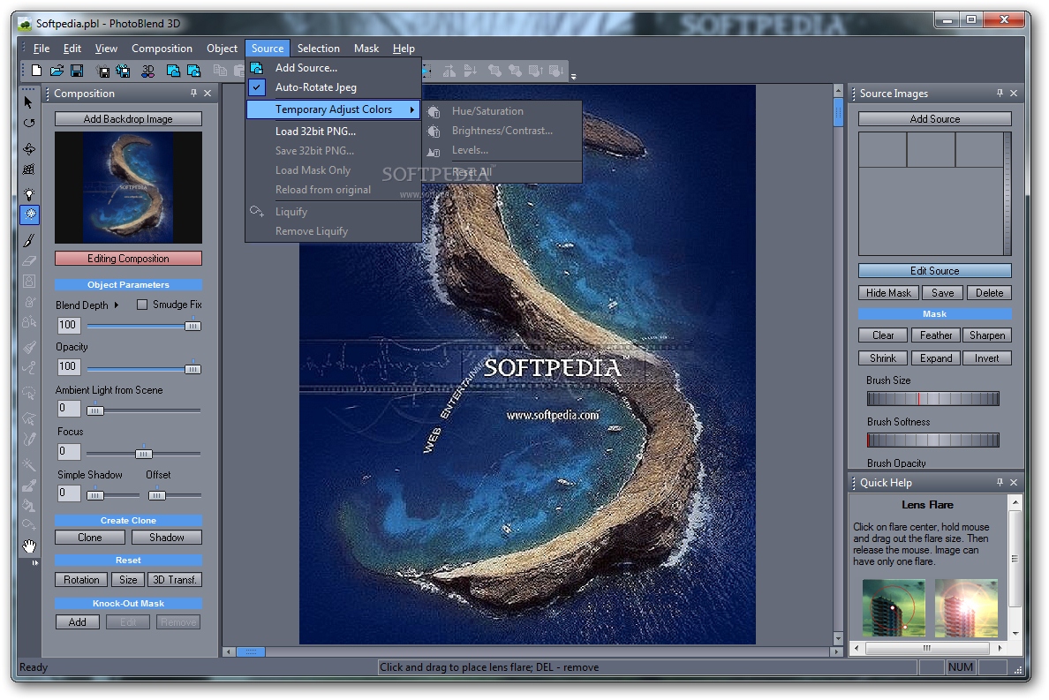This screenshot has height=700, width=1049.
Task: Click the Brightness/Contrast icon in the submenu
Action: point(434,131)
